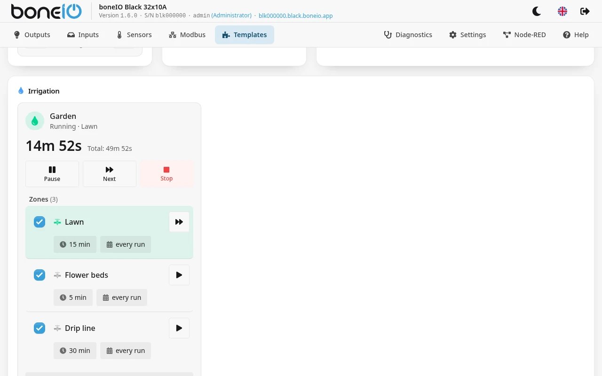Click the Running · Lawn status text
The width and height of the screenshot is (602, 376).
pyautogui.click(x=74, y=126)
